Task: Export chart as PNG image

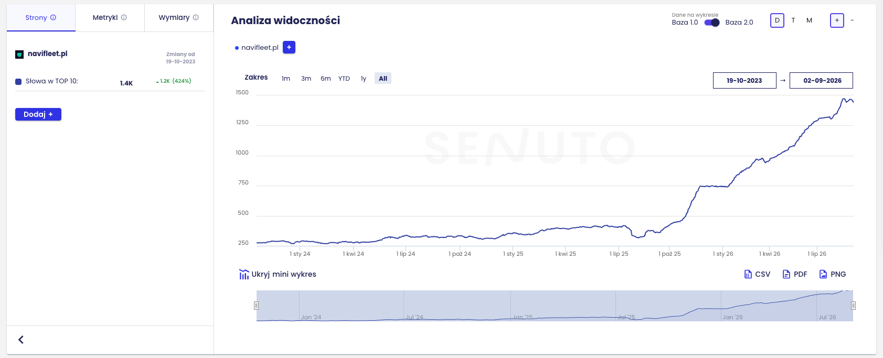Action: click(833, 274)
